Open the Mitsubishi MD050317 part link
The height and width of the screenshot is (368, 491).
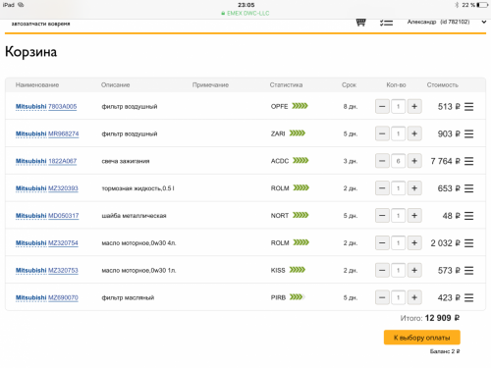point(47,216)
